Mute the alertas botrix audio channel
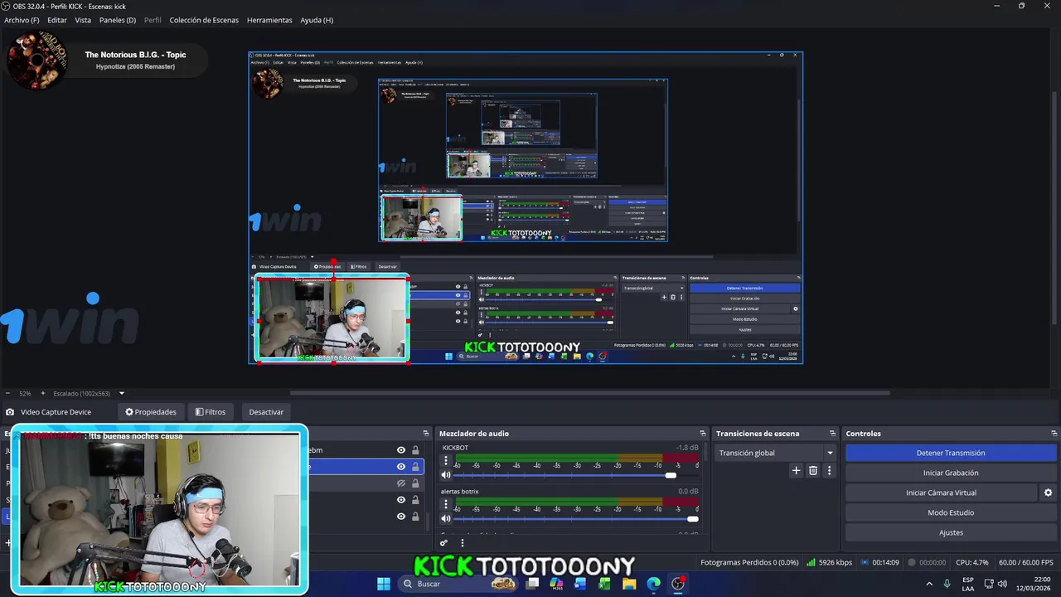 [446, 519]
